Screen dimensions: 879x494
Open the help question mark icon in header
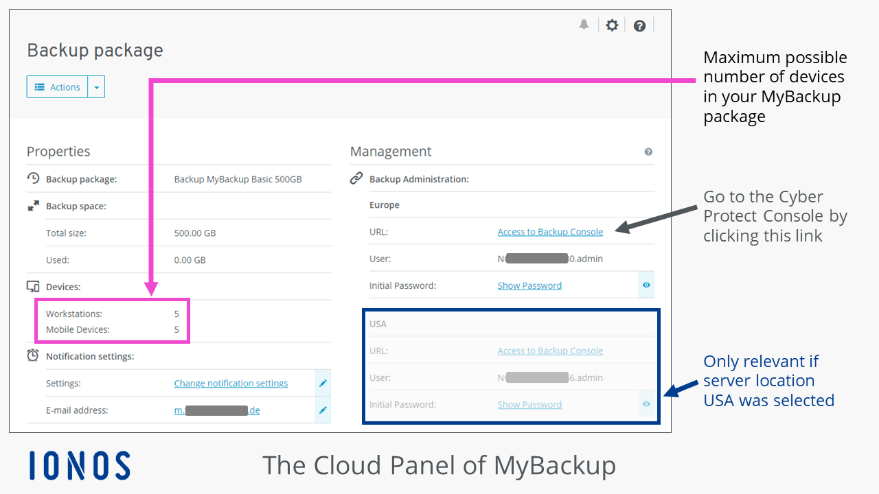click(639, 26)
